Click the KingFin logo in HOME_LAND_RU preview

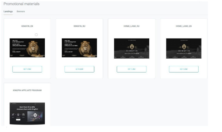click(x=132, y=46)
